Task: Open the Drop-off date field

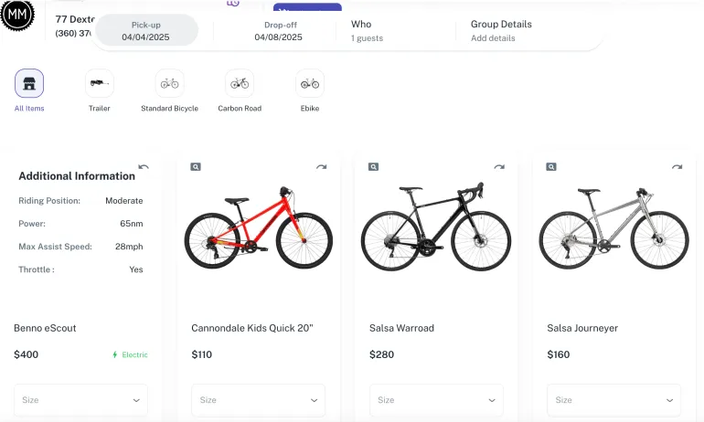Action: [x=279, y=30]
